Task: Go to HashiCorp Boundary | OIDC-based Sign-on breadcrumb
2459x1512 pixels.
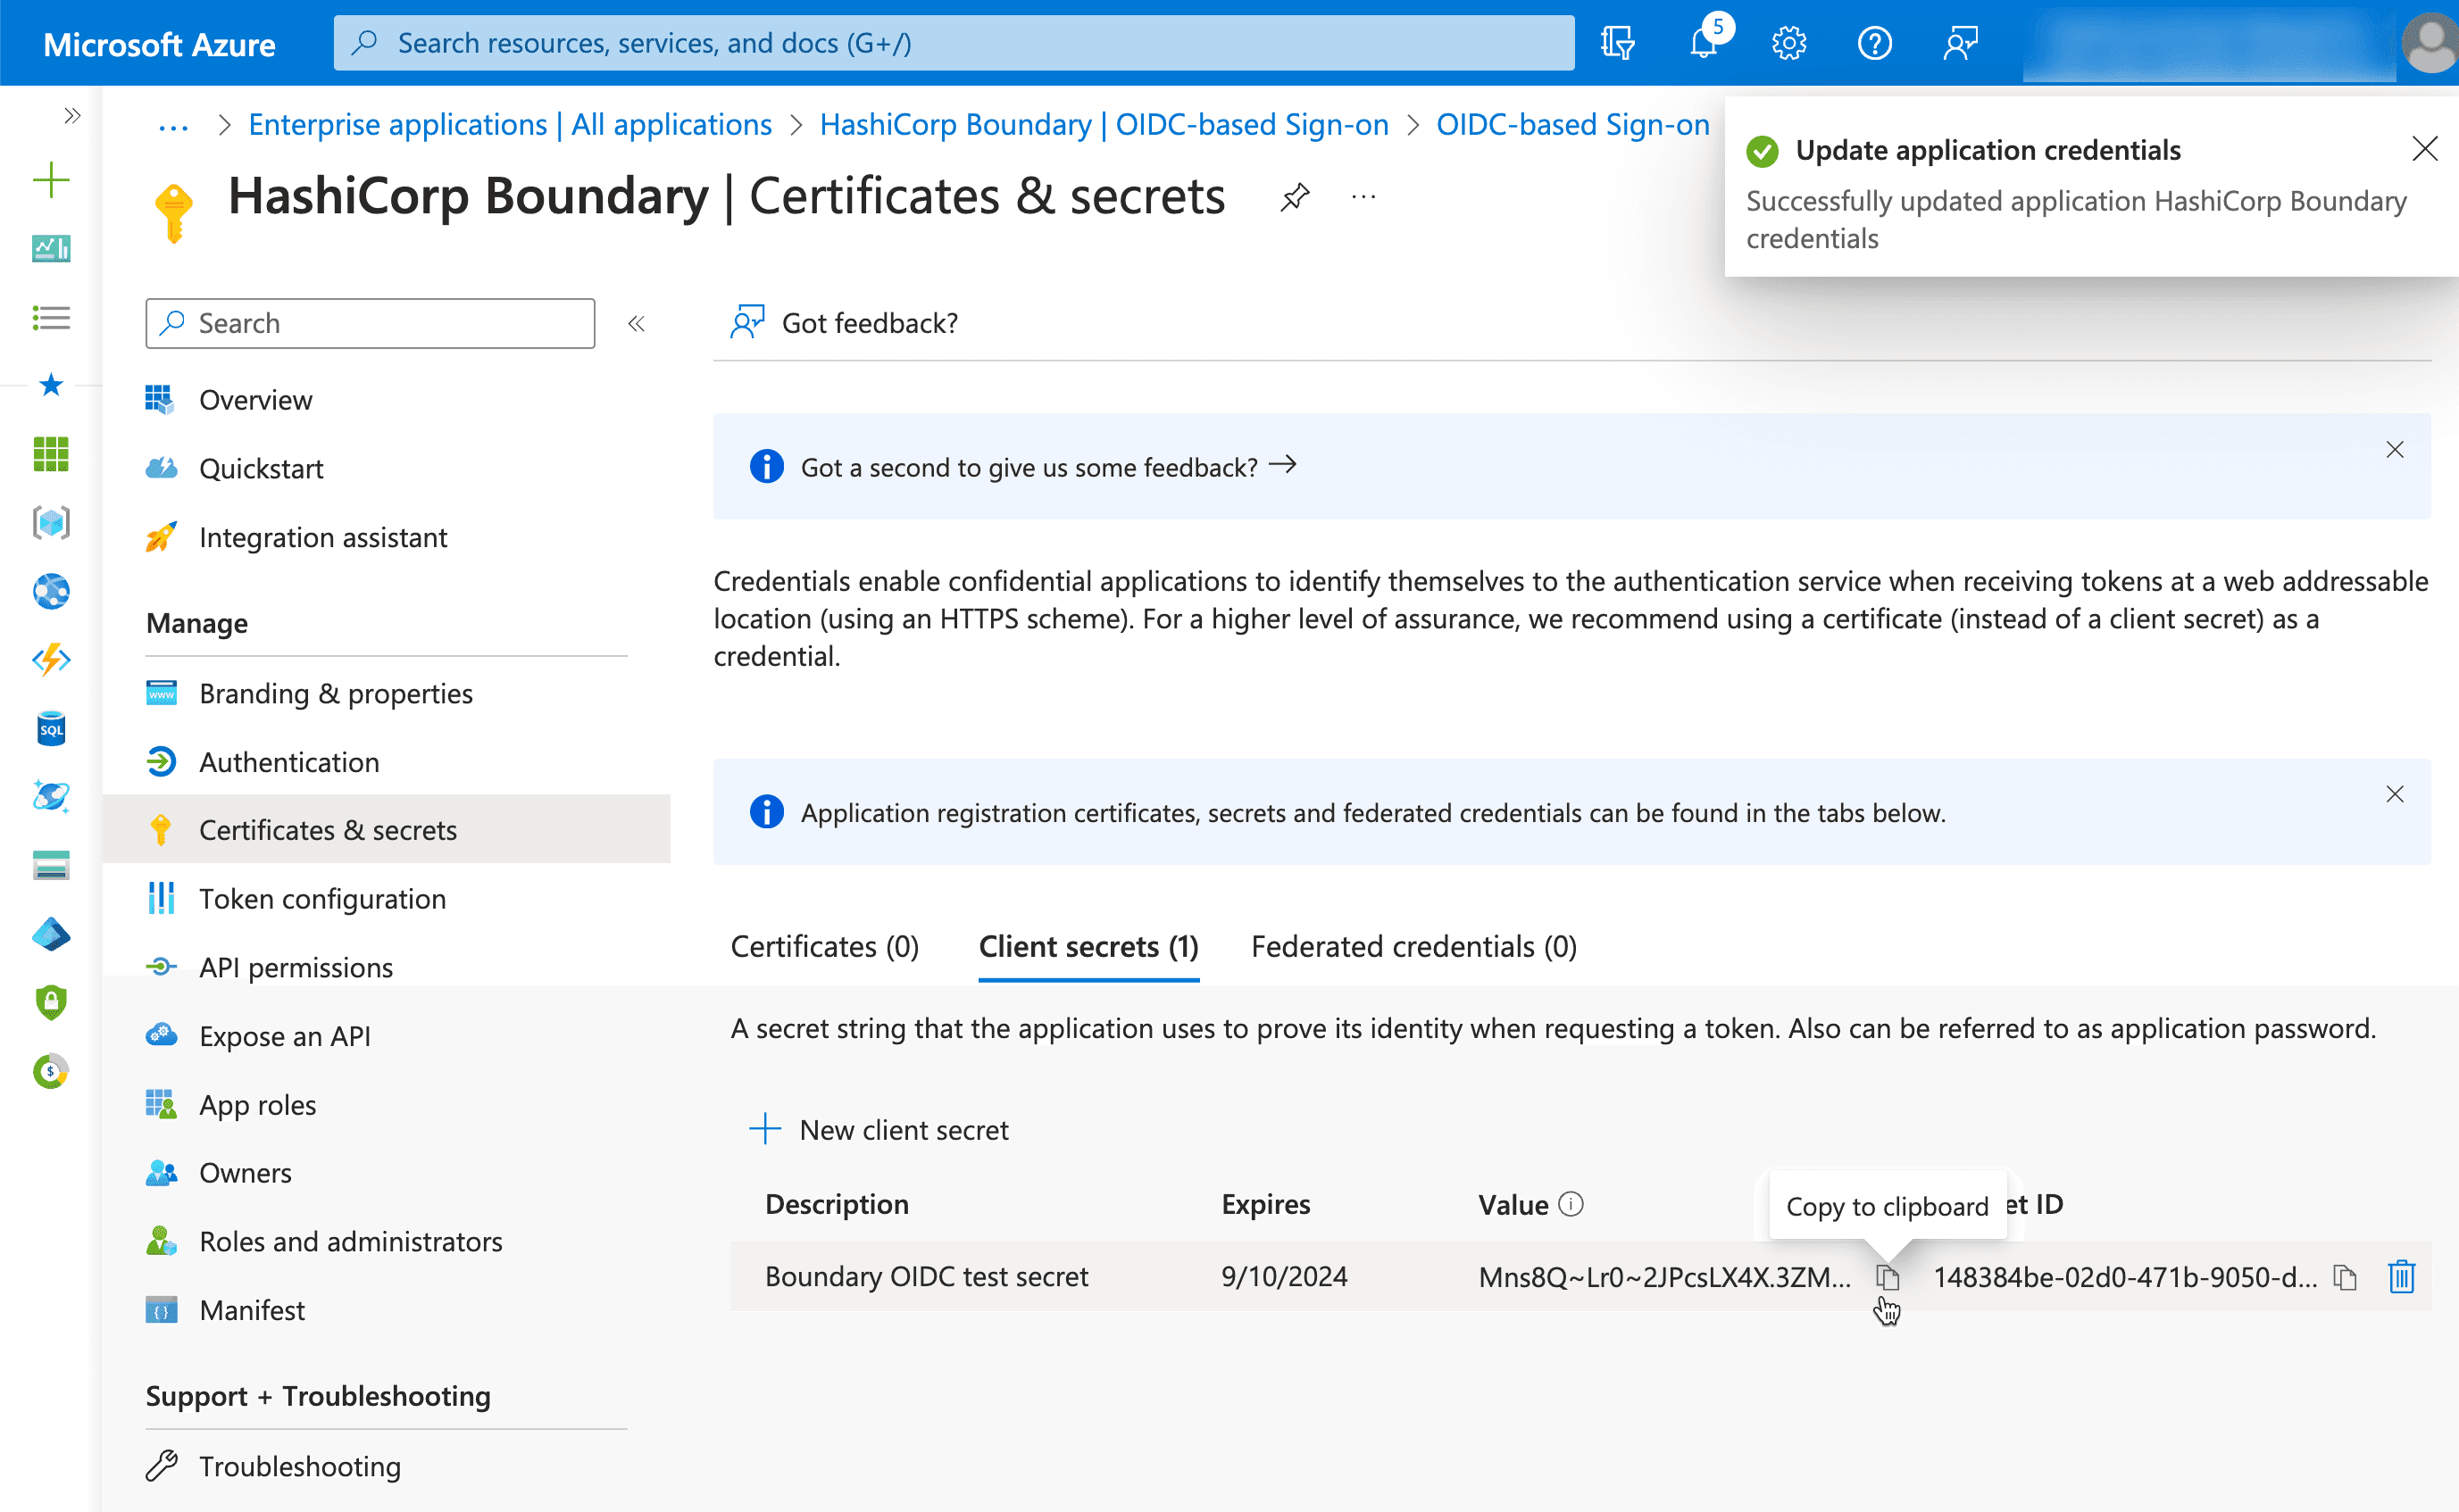Action: (1104, 125)
